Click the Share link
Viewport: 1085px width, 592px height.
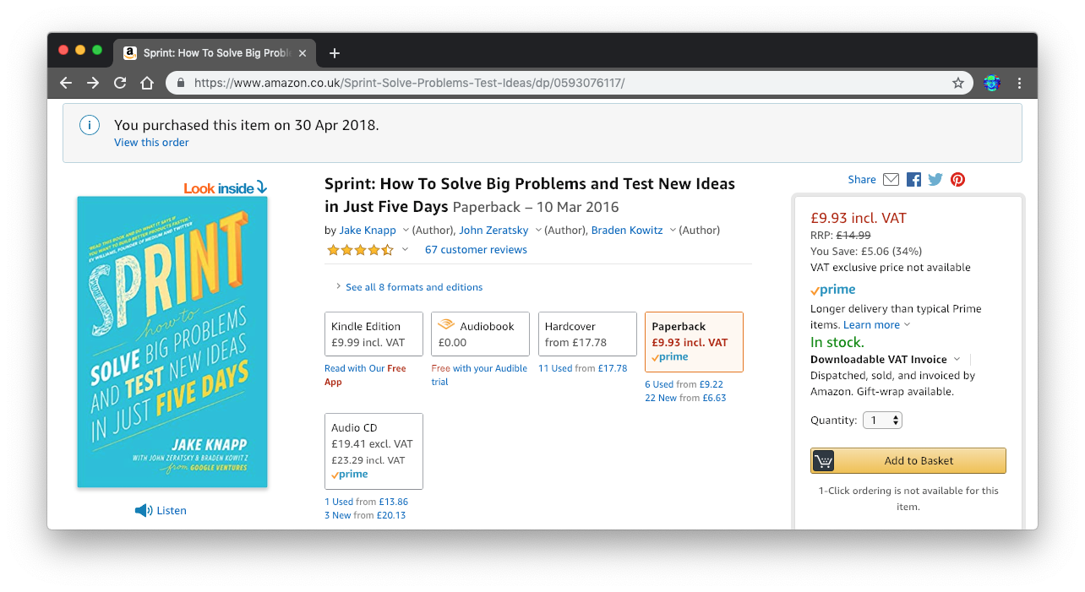[x=862, y=179]
